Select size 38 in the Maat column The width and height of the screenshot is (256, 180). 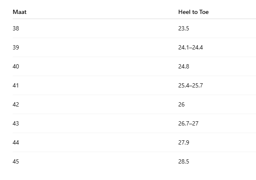pos(16,28)
